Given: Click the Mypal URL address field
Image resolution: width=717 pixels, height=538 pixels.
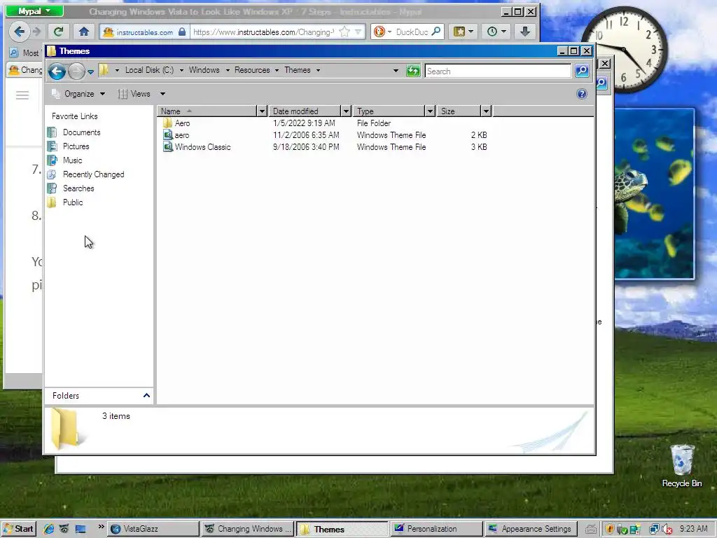Looking at the screenshot, I should pos(263,32).
